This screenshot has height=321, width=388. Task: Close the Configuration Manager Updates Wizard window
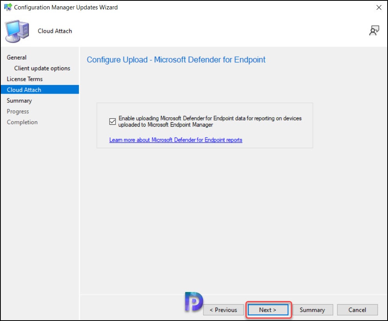[379, 7]
